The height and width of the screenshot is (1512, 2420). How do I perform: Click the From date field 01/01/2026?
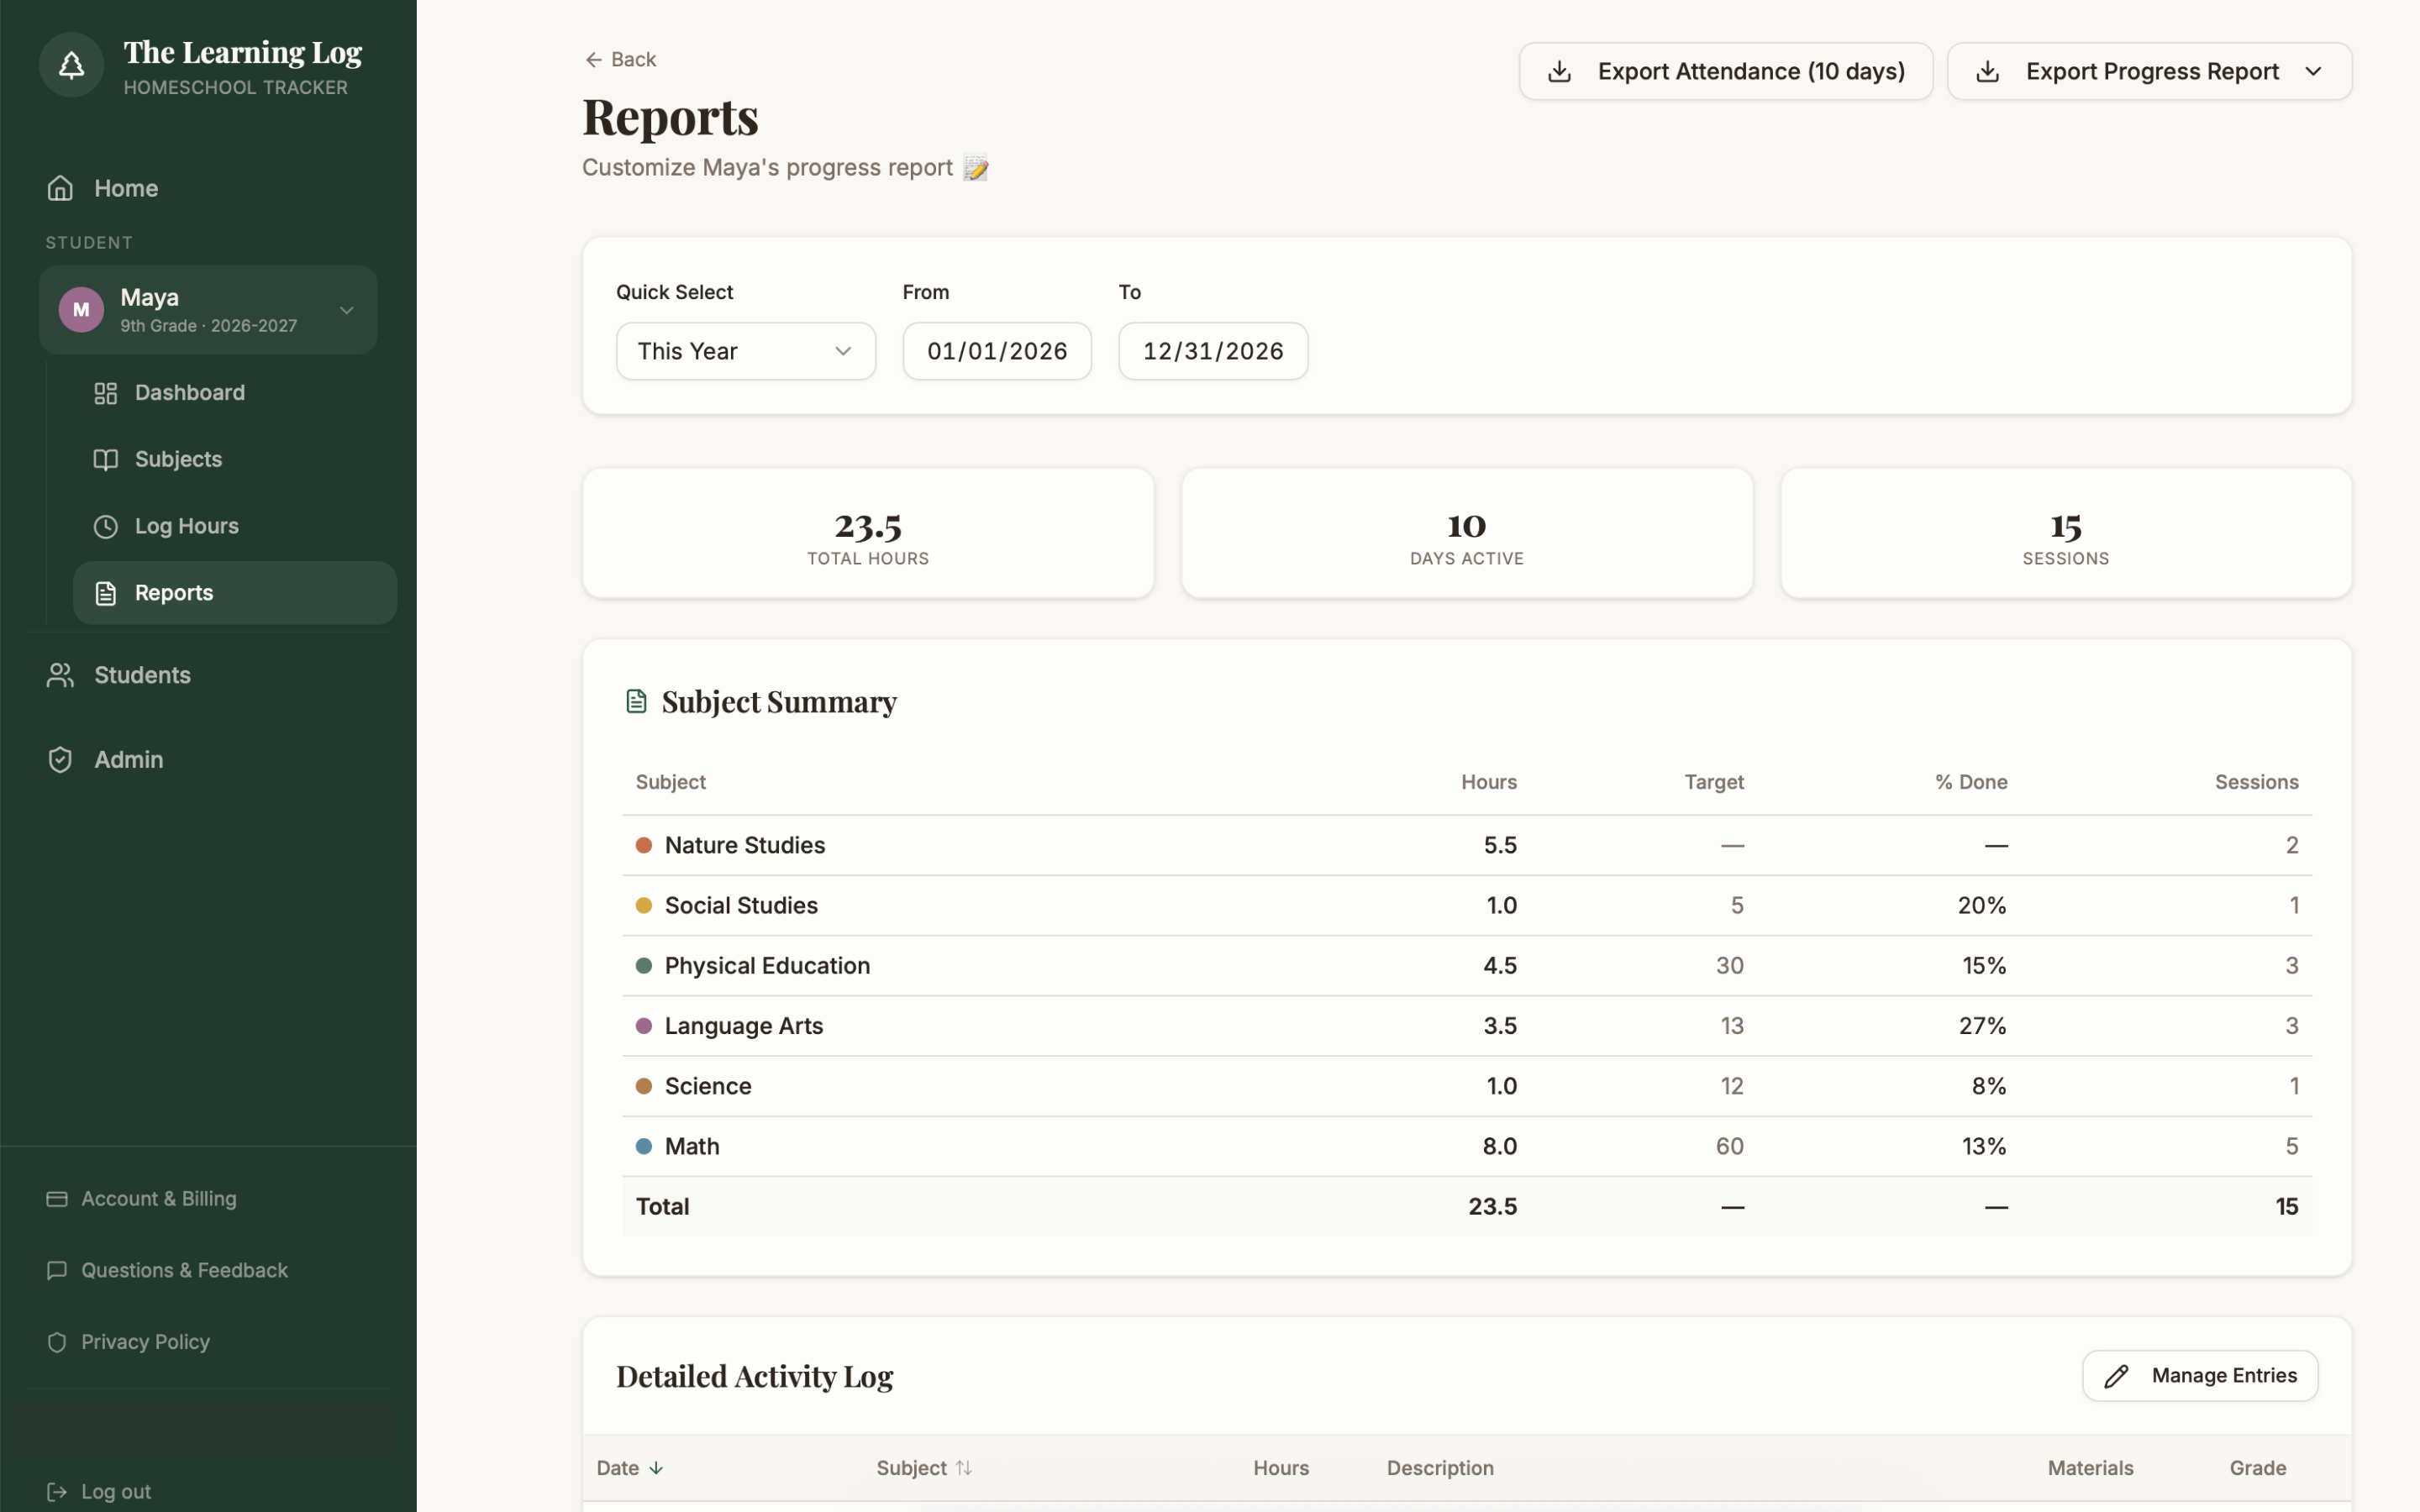(x=997, y=351)
